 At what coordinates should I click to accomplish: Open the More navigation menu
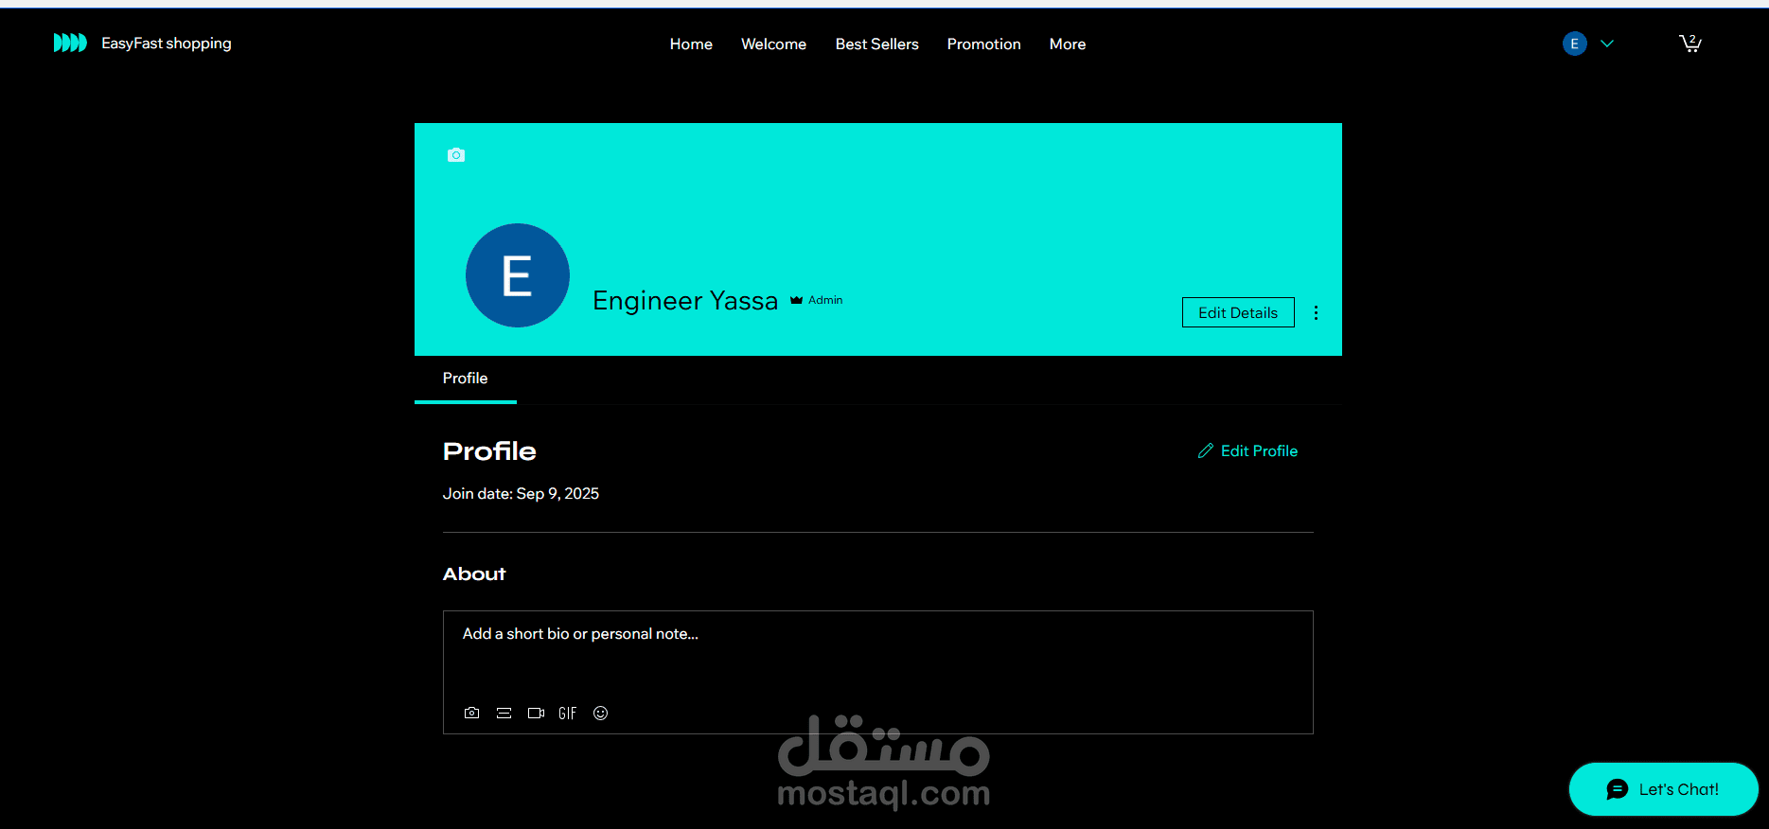coord(1068,44)
